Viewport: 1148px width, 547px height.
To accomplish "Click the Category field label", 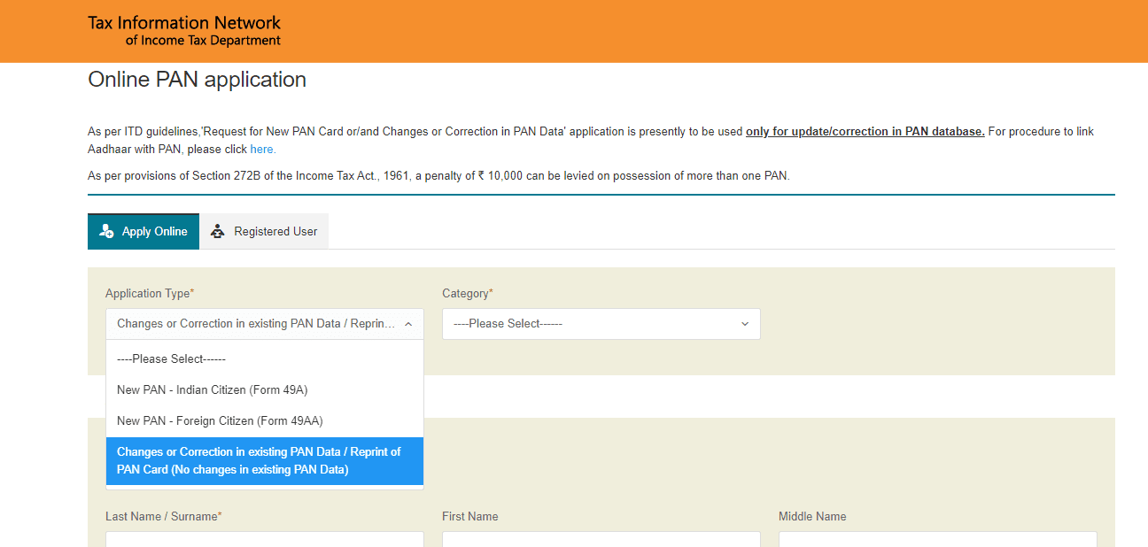I will (467, 293).
